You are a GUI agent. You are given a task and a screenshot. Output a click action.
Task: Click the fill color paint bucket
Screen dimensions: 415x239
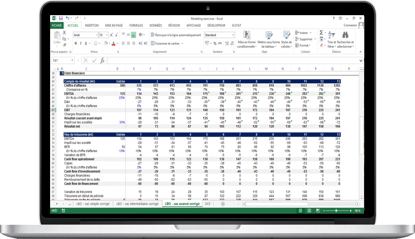(106, 43)
